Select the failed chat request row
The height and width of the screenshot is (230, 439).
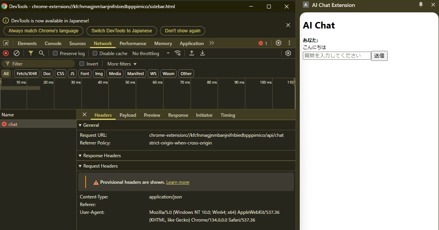point(38,124)
